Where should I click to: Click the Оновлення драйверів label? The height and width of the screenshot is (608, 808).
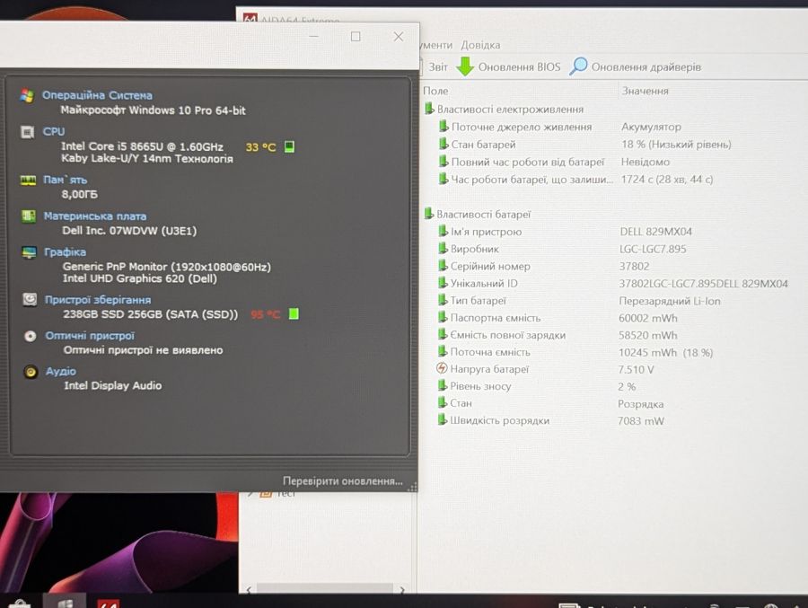click(646, 67)
